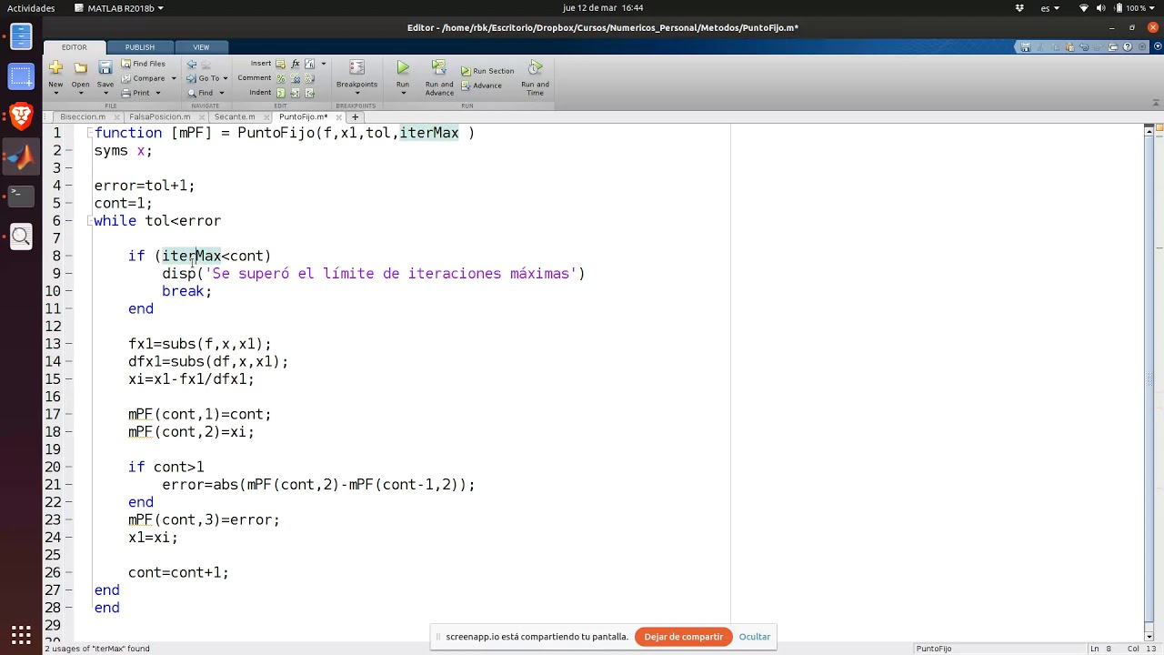
Task: Expand the Save dropdown arrow
Action: (105, 94)
